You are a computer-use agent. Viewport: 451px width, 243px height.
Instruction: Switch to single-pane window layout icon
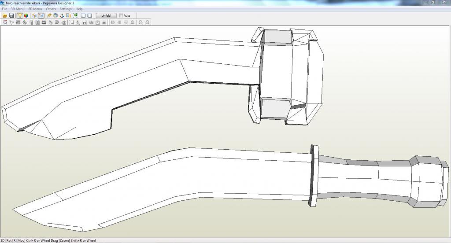[x=89, y=15]
